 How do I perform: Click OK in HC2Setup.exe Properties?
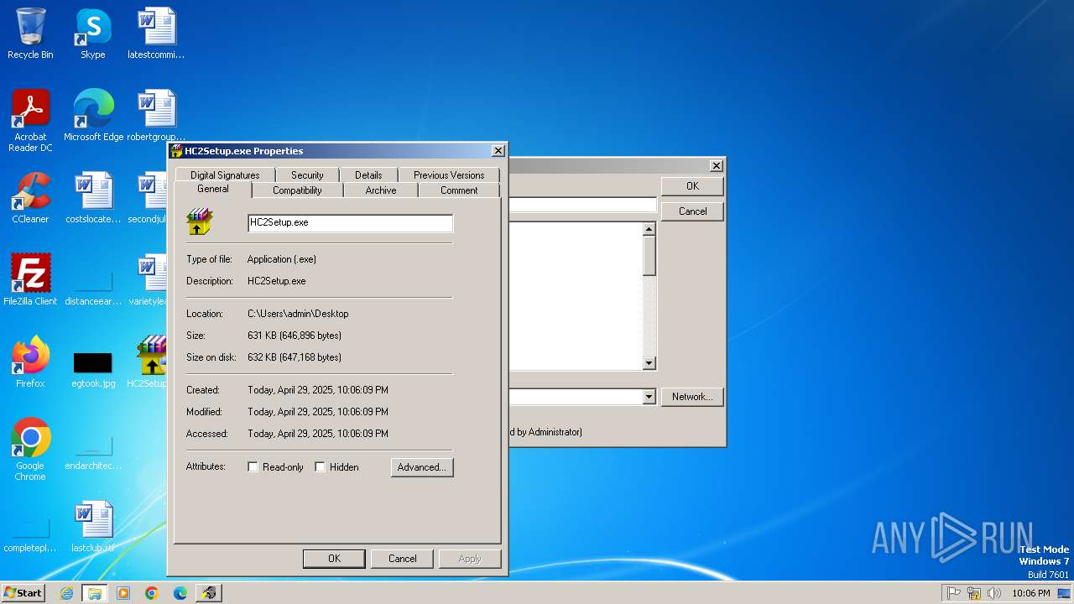[334, 559]
